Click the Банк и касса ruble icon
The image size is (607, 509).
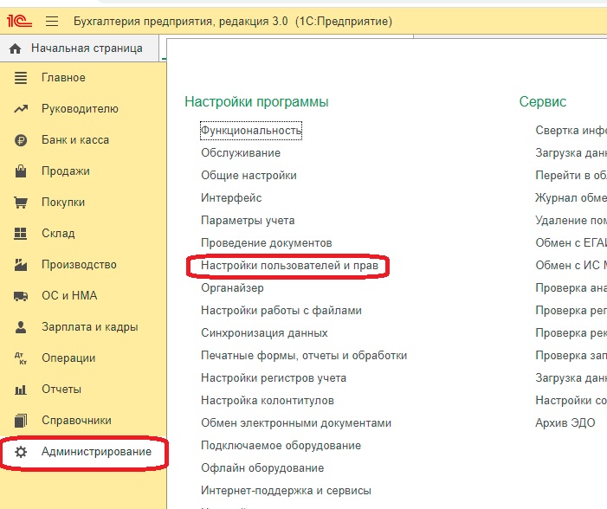point(22,140)
